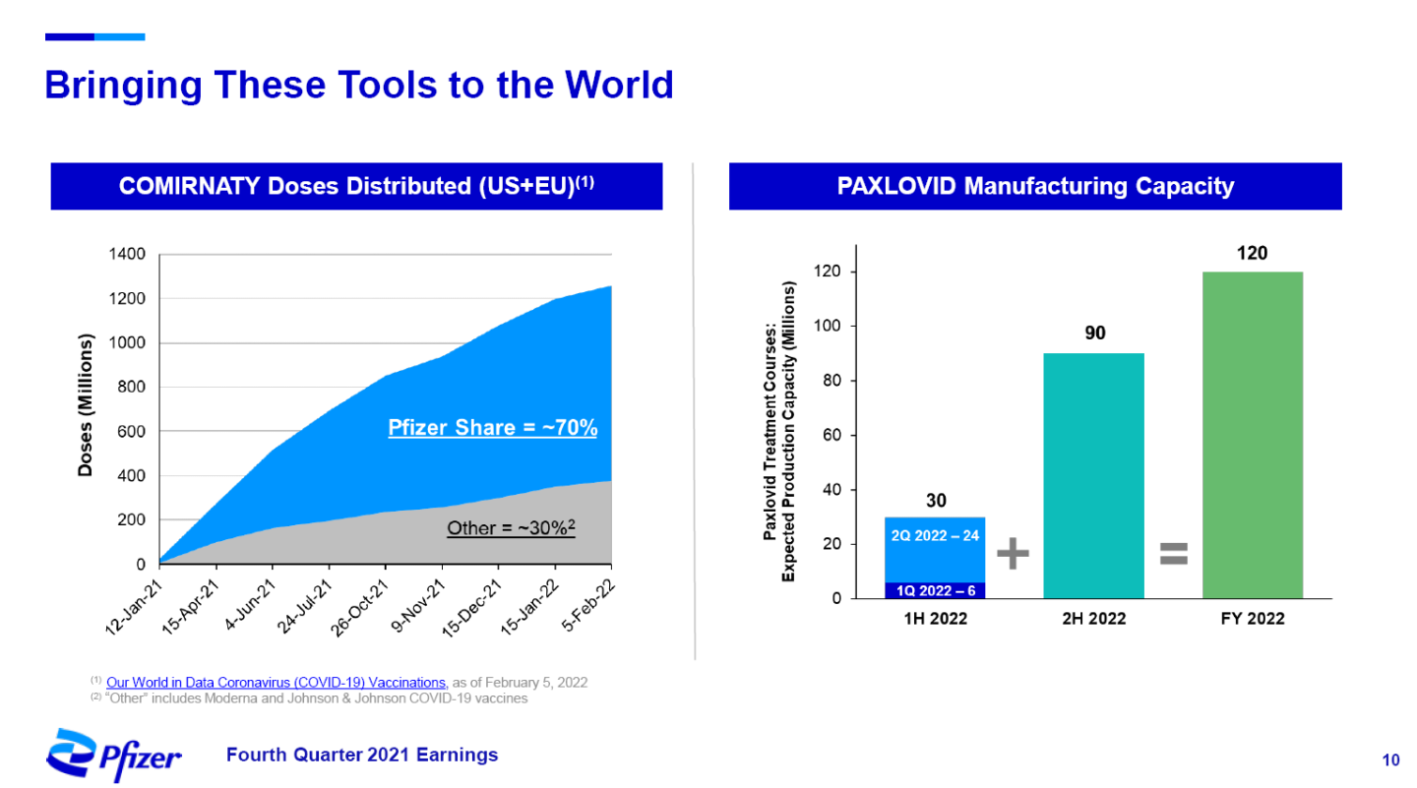Select the "Fourth Quarter 2021 Earnings" footer text

tap(362, 755)
